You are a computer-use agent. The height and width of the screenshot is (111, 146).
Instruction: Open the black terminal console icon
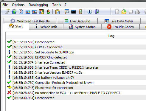point(74,12)
